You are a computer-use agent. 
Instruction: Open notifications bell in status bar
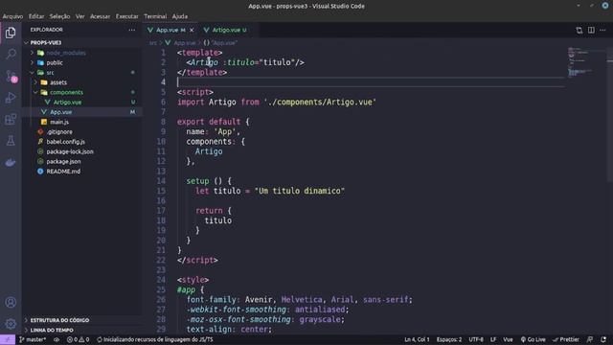tap(603, 339)
